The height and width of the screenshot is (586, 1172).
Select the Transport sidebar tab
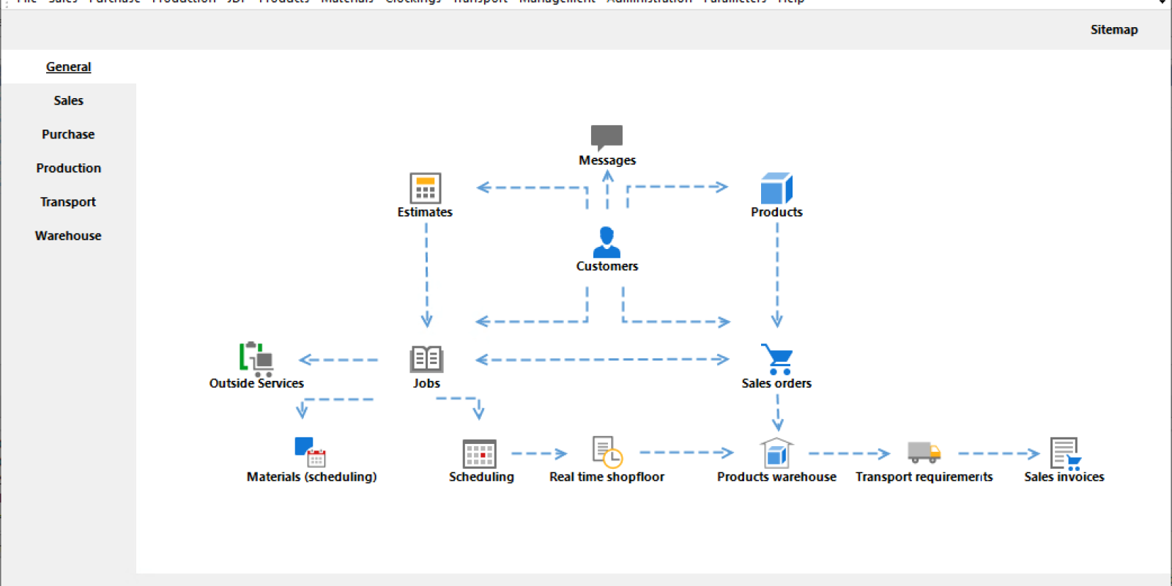pyautogui.click(x=69, y=201)
